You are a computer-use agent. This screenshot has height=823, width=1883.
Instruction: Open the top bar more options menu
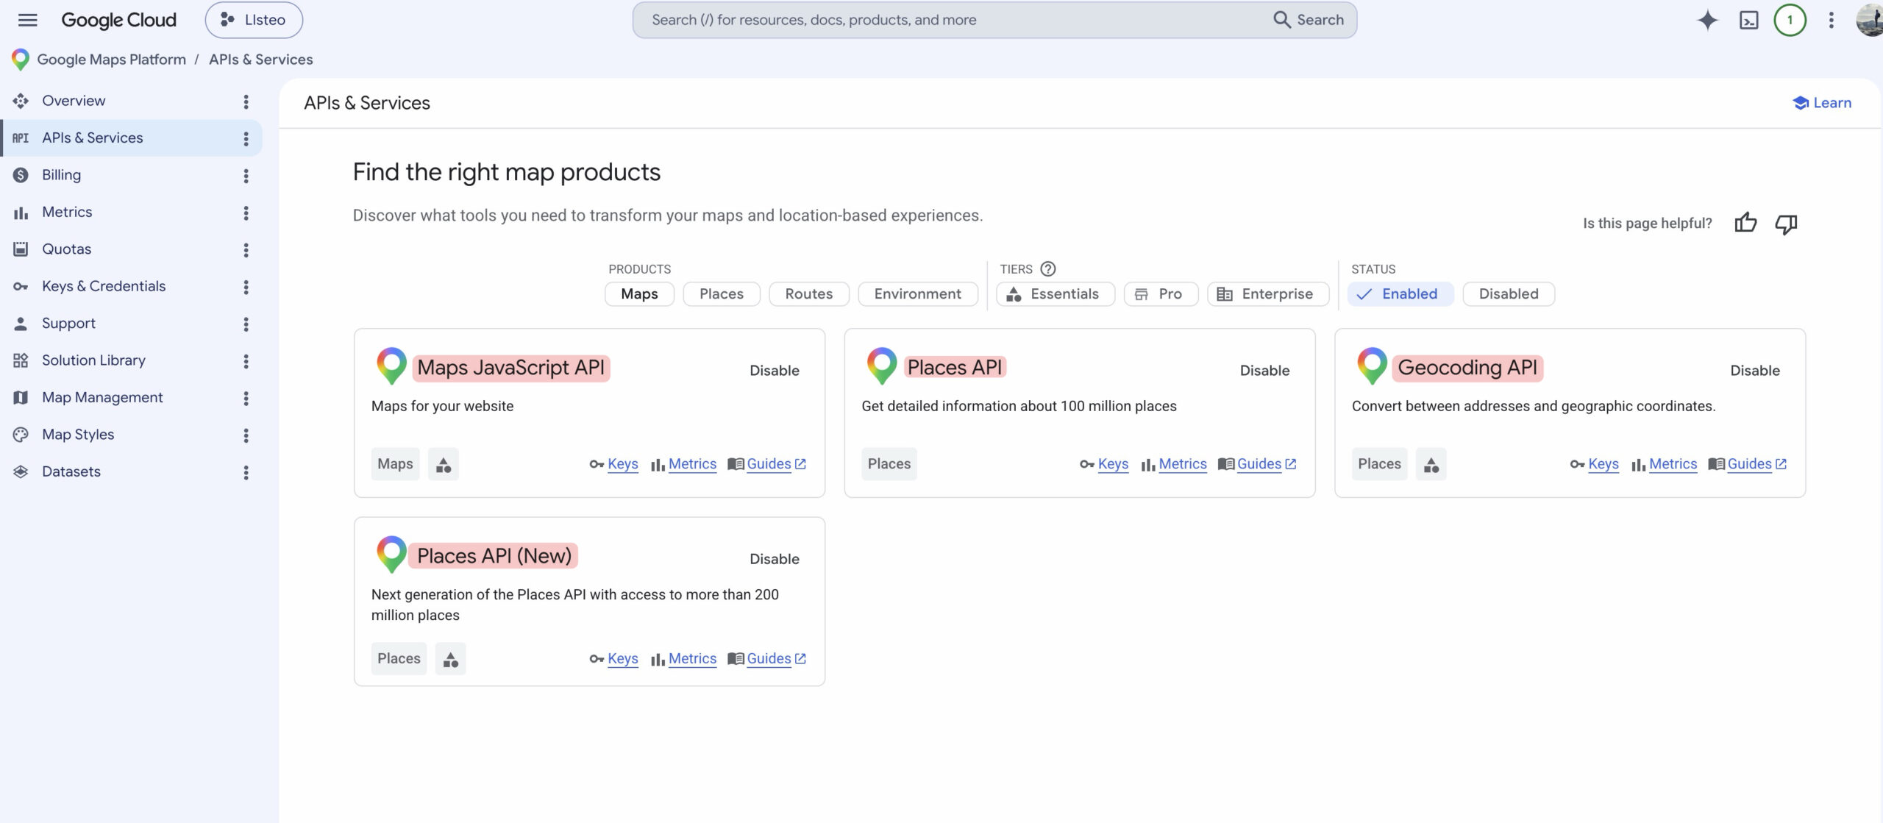tap(1831, 20)
